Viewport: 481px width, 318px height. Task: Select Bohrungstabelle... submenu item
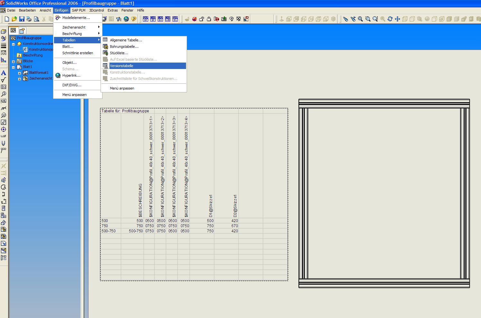pos(144,47)
